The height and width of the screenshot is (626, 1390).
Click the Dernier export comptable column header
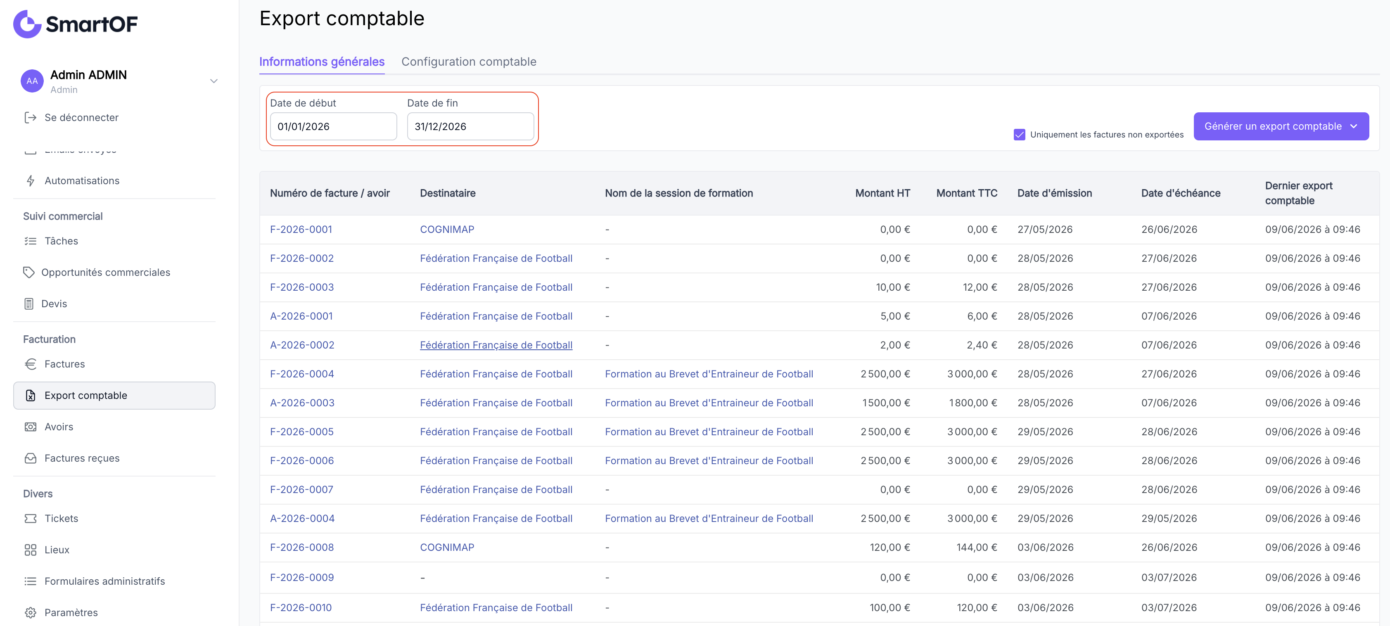click(x=1298, y=193)
